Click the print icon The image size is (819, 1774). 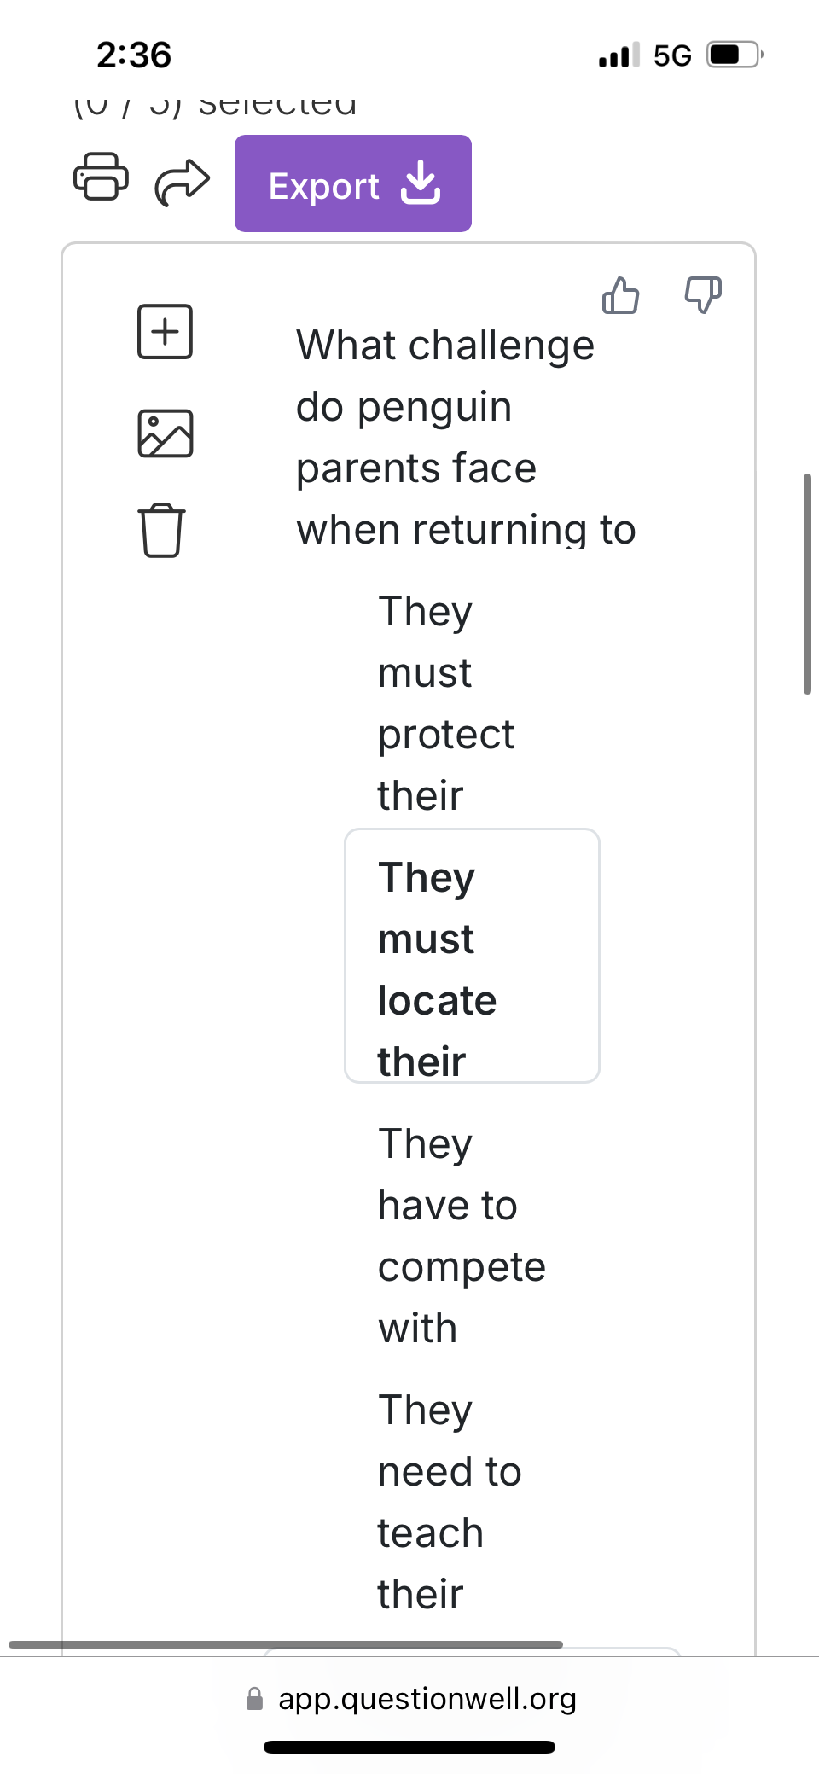coord(101,177)
